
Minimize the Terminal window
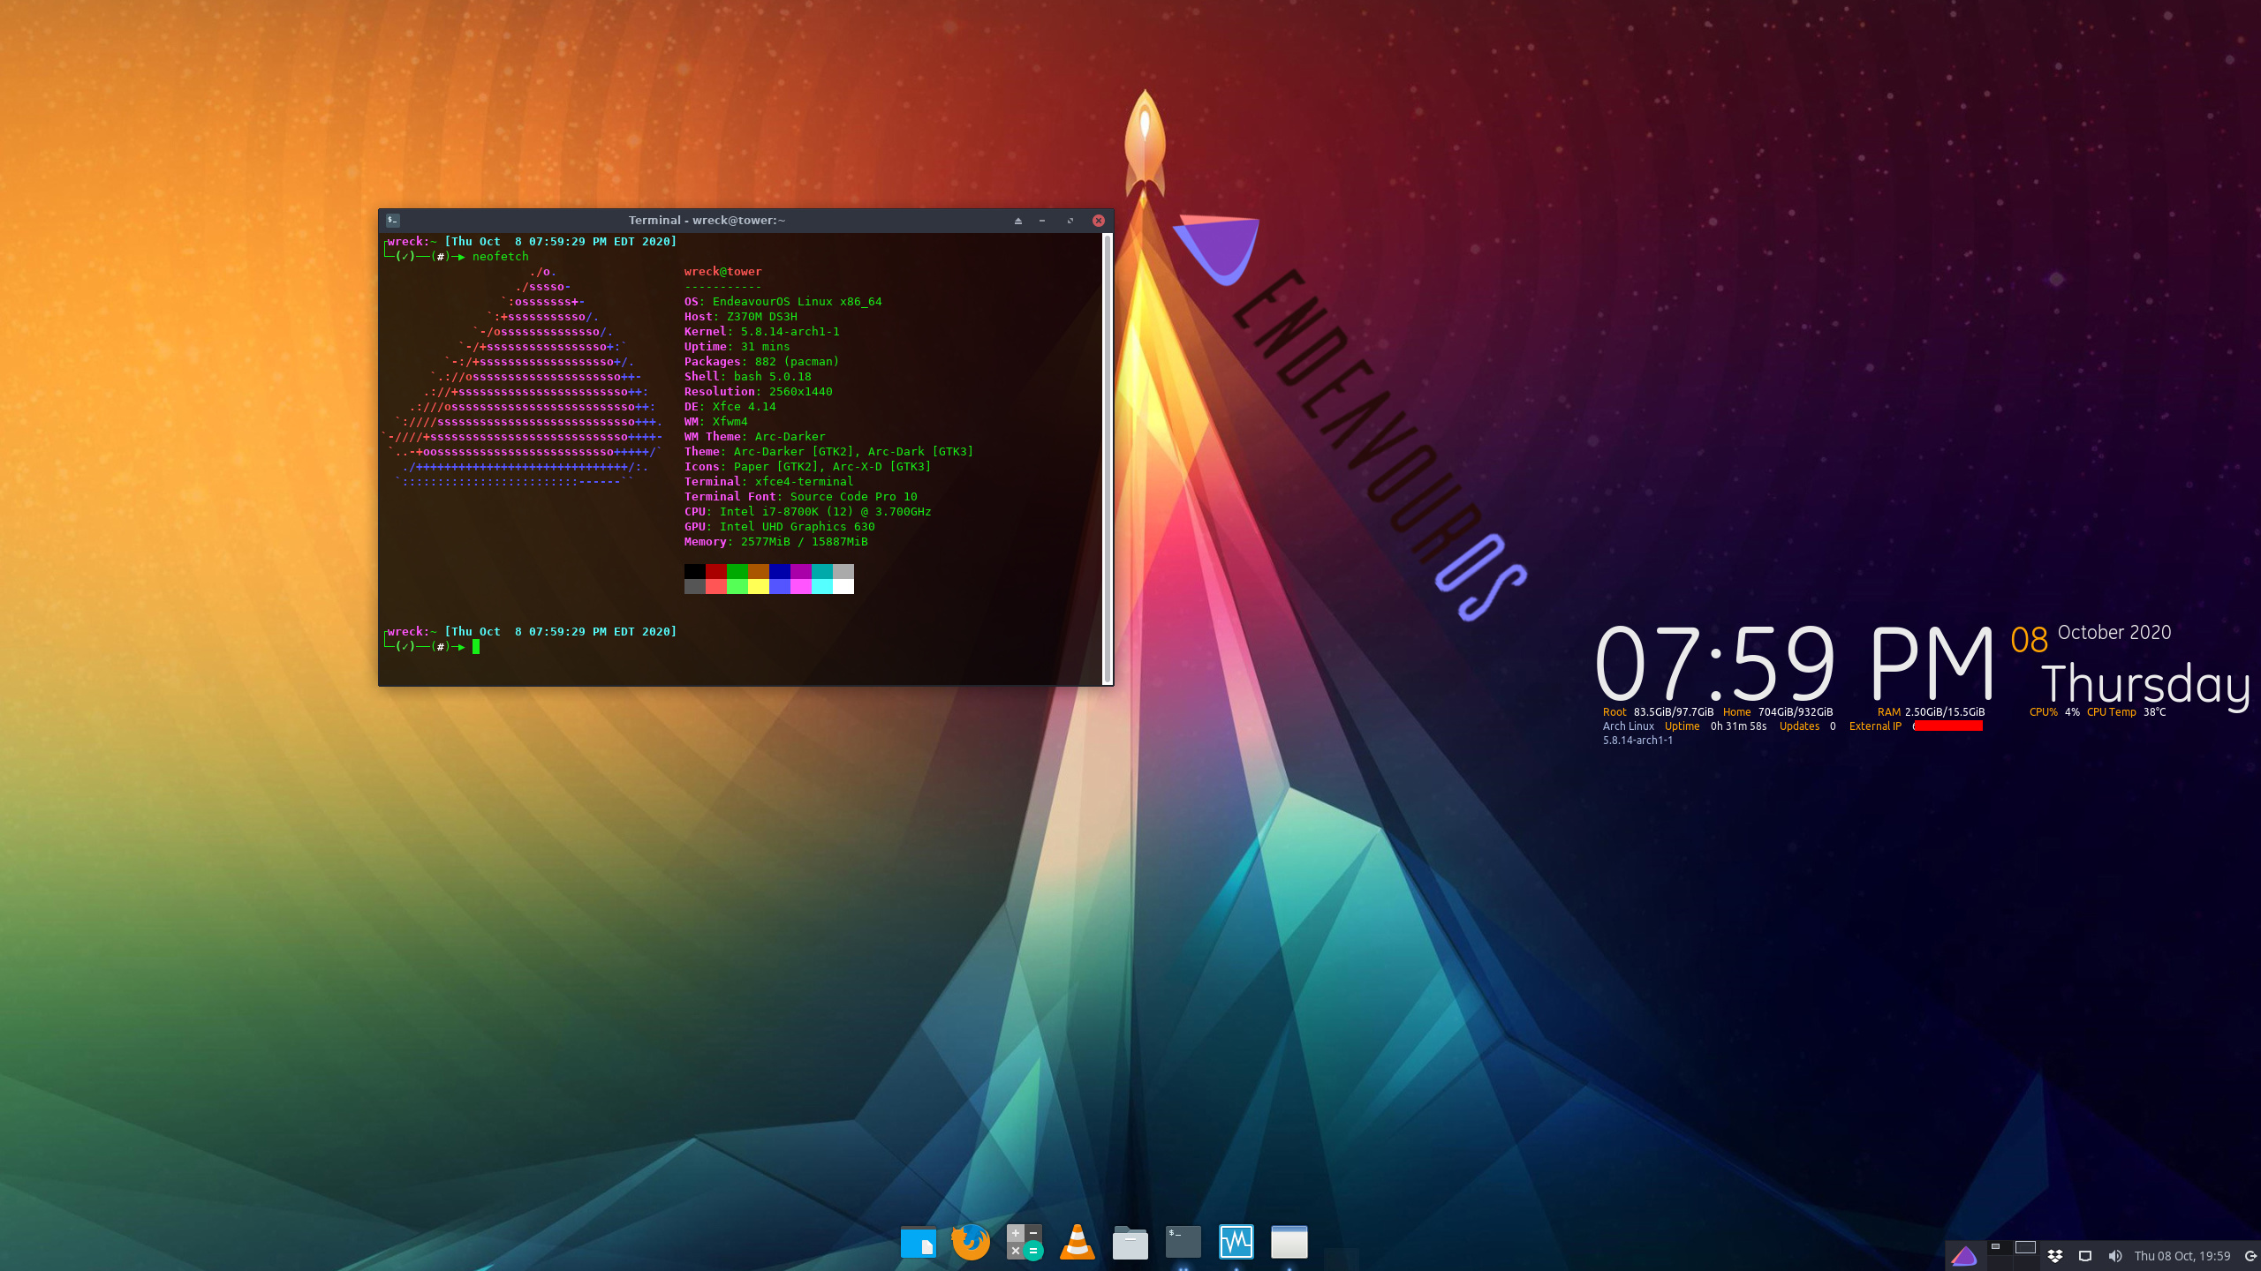pos(1042,221)
